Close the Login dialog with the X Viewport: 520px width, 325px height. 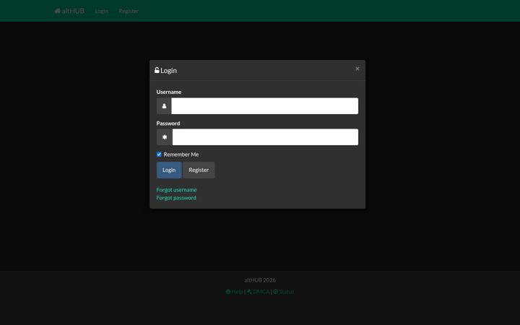coord(357,69)
